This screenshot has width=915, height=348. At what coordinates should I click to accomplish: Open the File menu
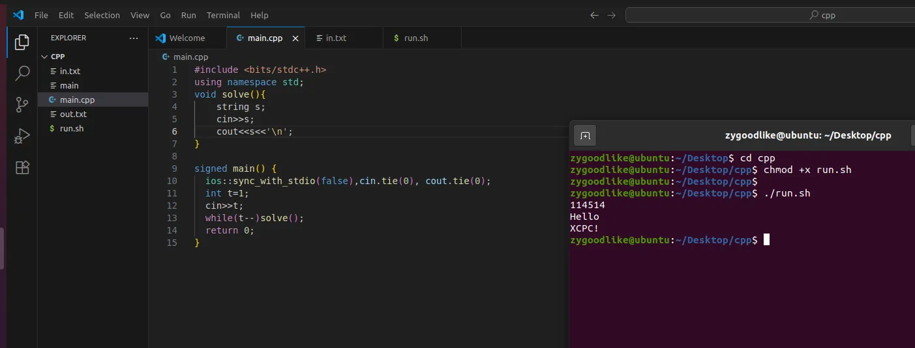click(x=41, y=15)
